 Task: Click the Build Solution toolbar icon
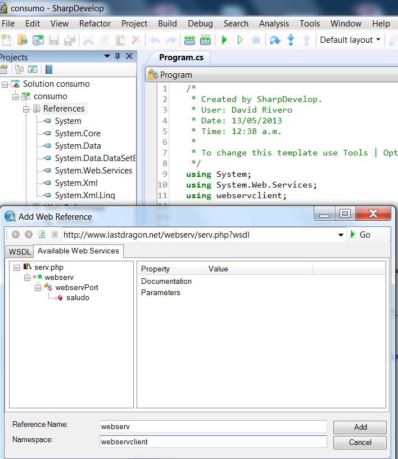(x=189, y=40)
